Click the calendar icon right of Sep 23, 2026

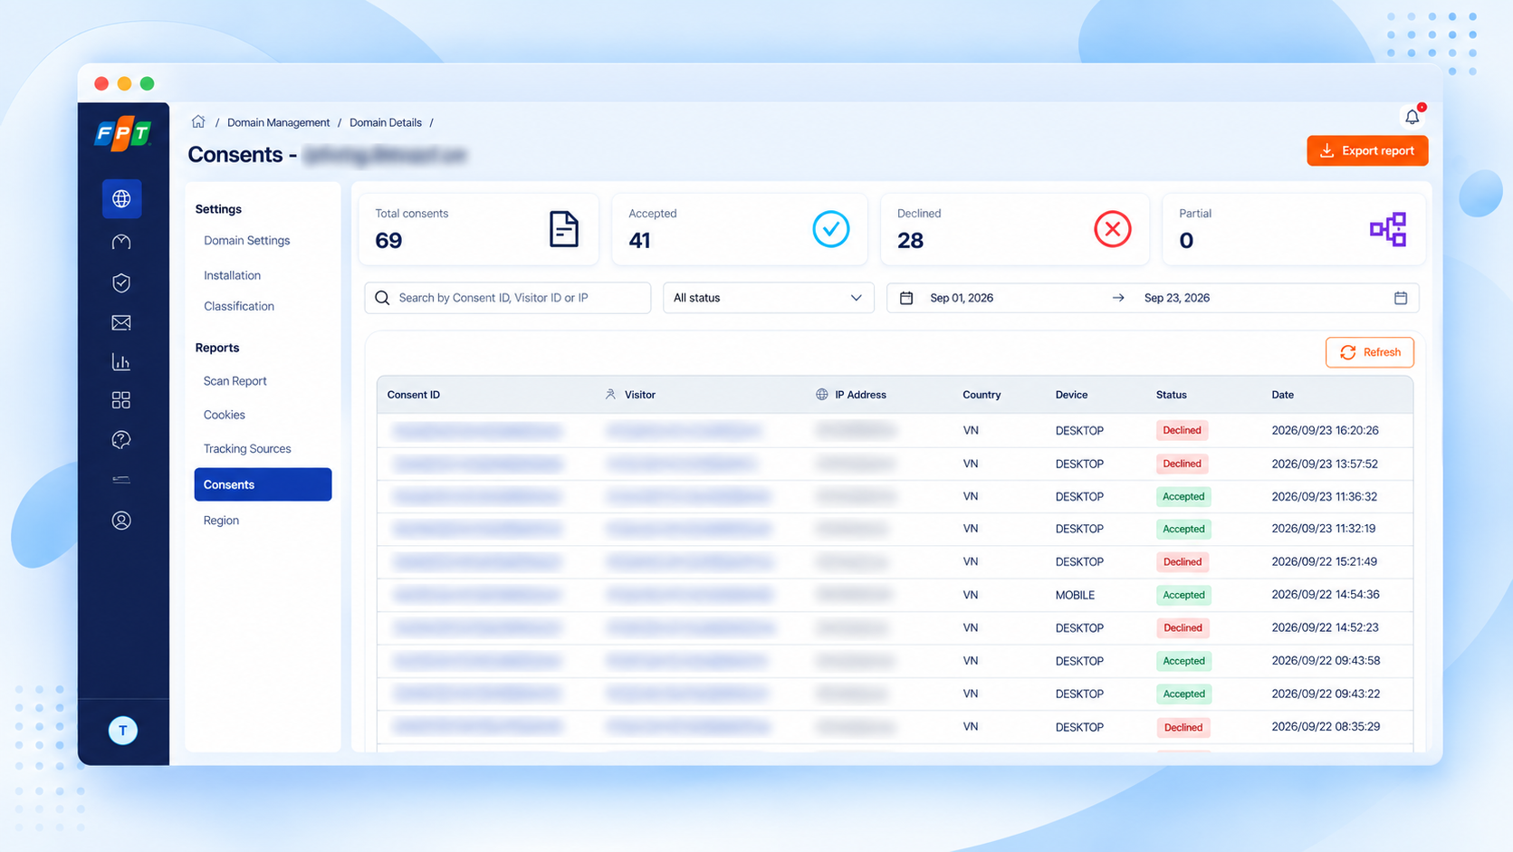point(1401,298)
